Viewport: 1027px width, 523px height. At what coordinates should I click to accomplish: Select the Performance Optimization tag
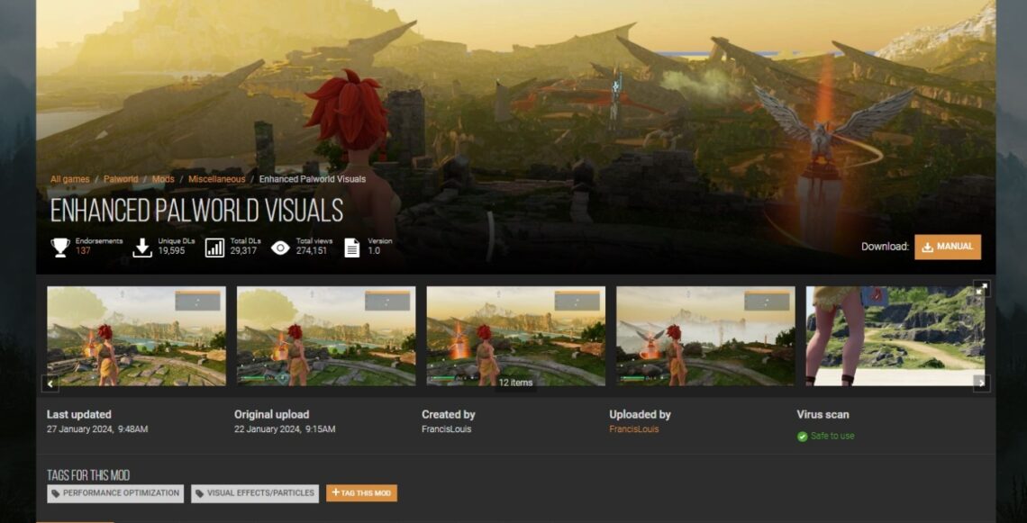[115, 493]
